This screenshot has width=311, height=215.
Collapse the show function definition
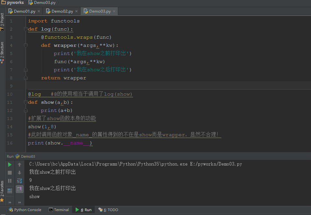pyautogui.click(x=26, y=102)
